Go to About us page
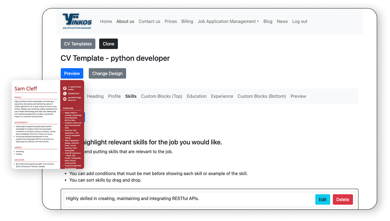The image size is (390, 221). 125,21
